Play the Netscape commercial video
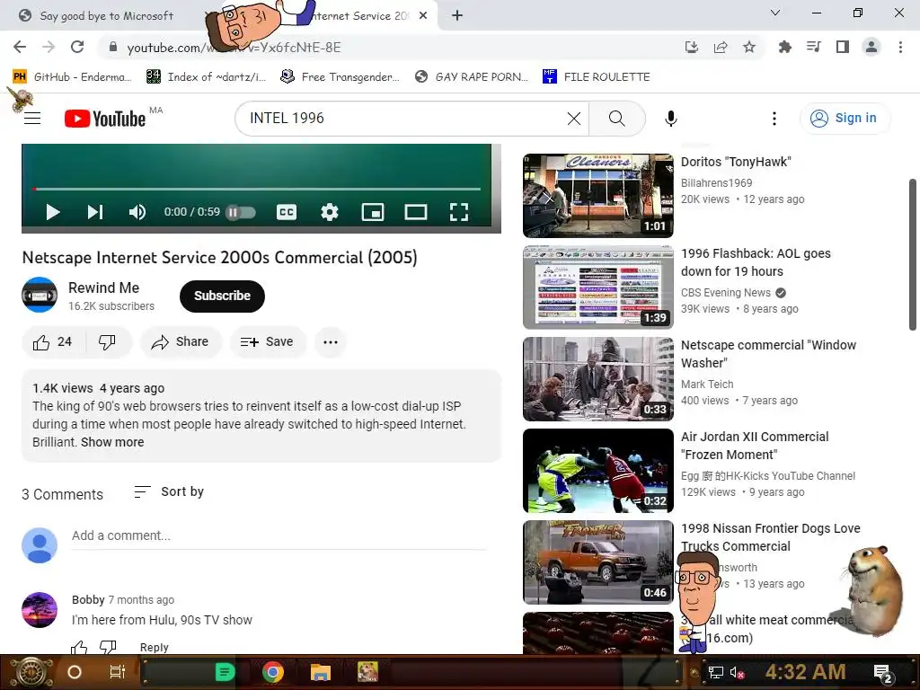920x690 pixels. (53, 212)
